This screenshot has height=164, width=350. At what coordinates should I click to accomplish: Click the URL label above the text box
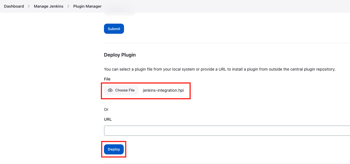point(108,119)
